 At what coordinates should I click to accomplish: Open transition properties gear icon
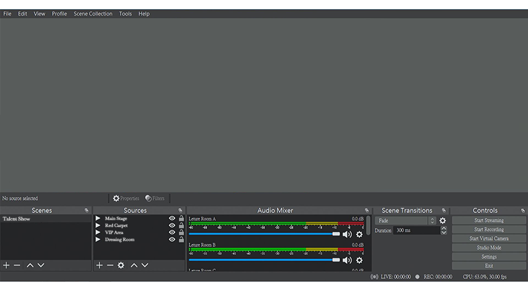tap(443, 221)
